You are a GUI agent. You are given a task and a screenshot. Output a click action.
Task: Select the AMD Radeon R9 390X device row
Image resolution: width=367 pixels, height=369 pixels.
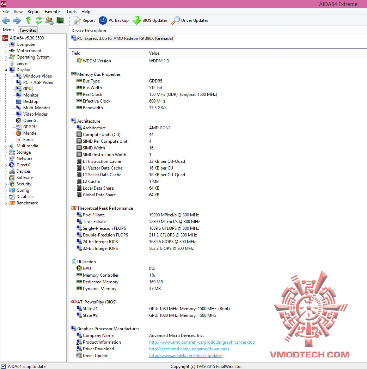pos(123,38)
